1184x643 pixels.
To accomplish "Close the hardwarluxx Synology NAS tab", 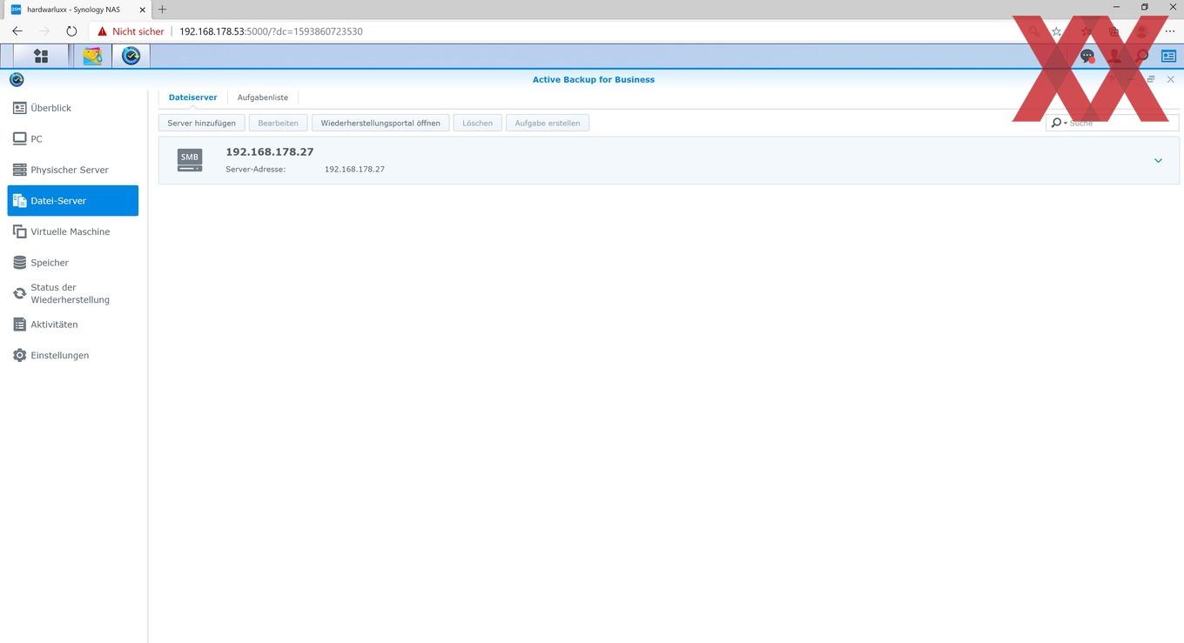I will [x=142, y=10].
